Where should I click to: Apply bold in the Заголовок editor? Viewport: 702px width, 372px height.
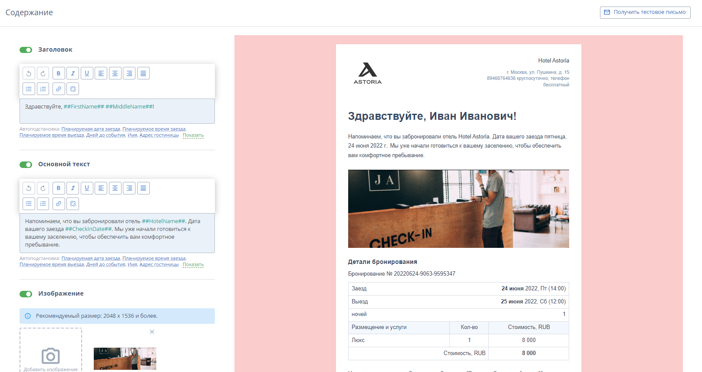[x=59, y=73]
